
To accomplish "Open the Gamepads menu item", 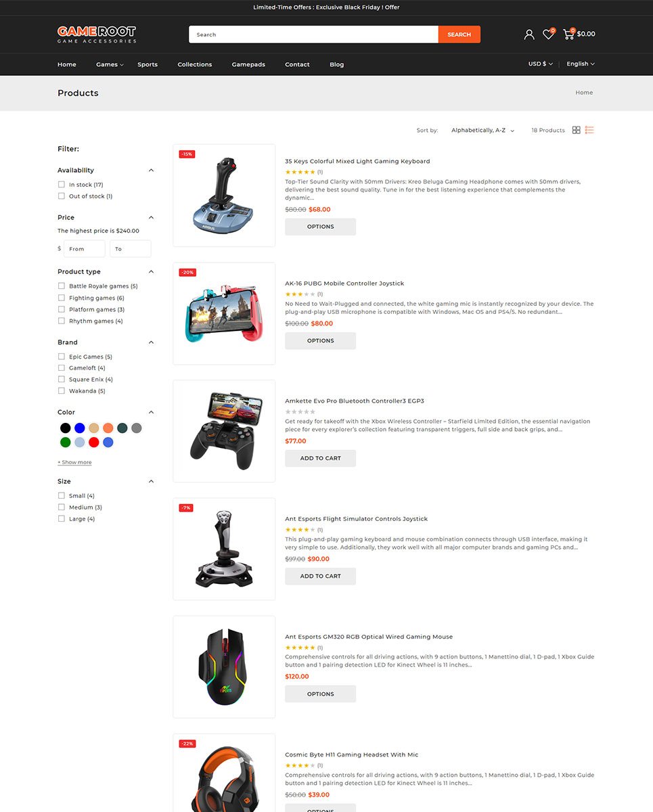I will tap(248, 64).
